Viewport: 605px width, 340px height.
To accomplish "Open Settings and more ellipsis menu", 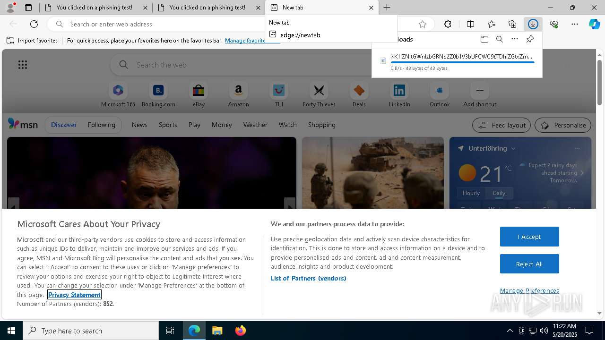I will point(575,24).
